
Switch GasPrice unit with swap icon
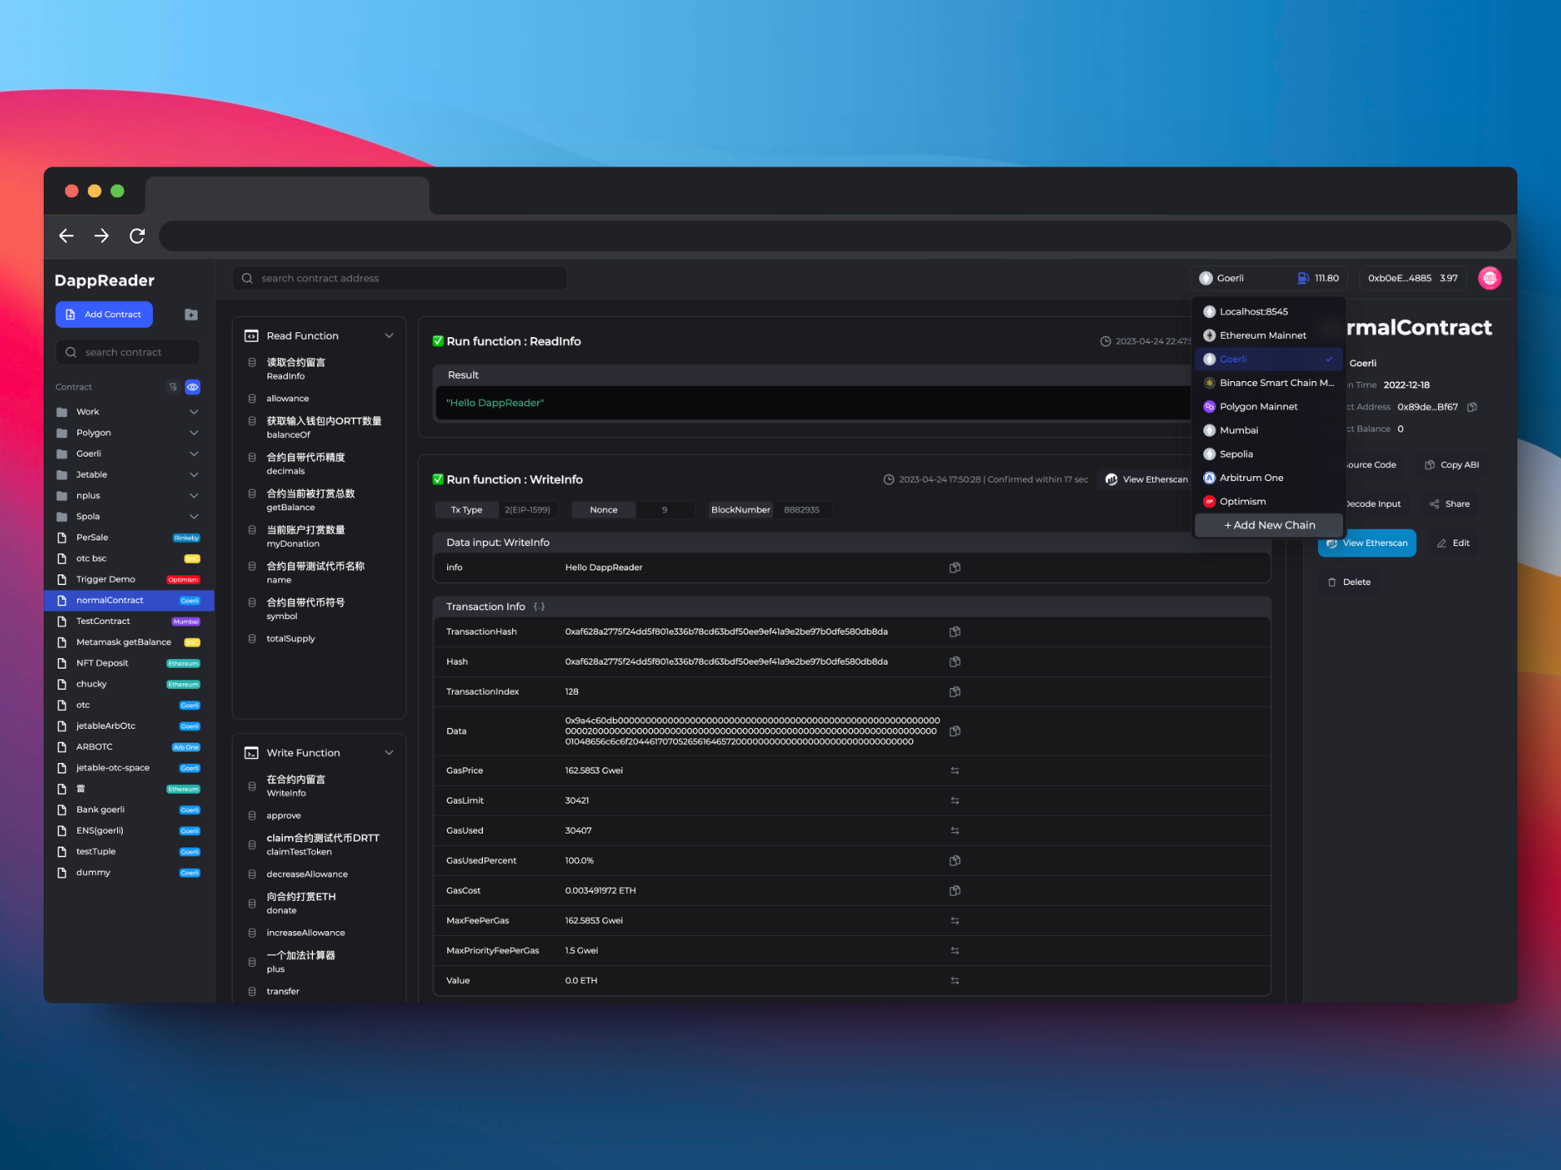click(954, 770)
